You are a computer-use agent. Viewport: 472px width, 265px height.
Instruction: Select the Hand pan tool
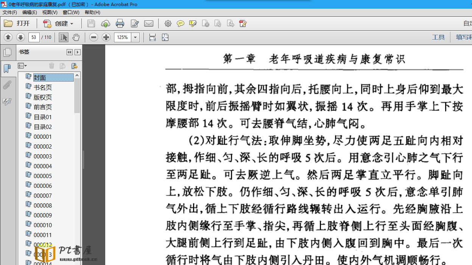tap(76, 37)
